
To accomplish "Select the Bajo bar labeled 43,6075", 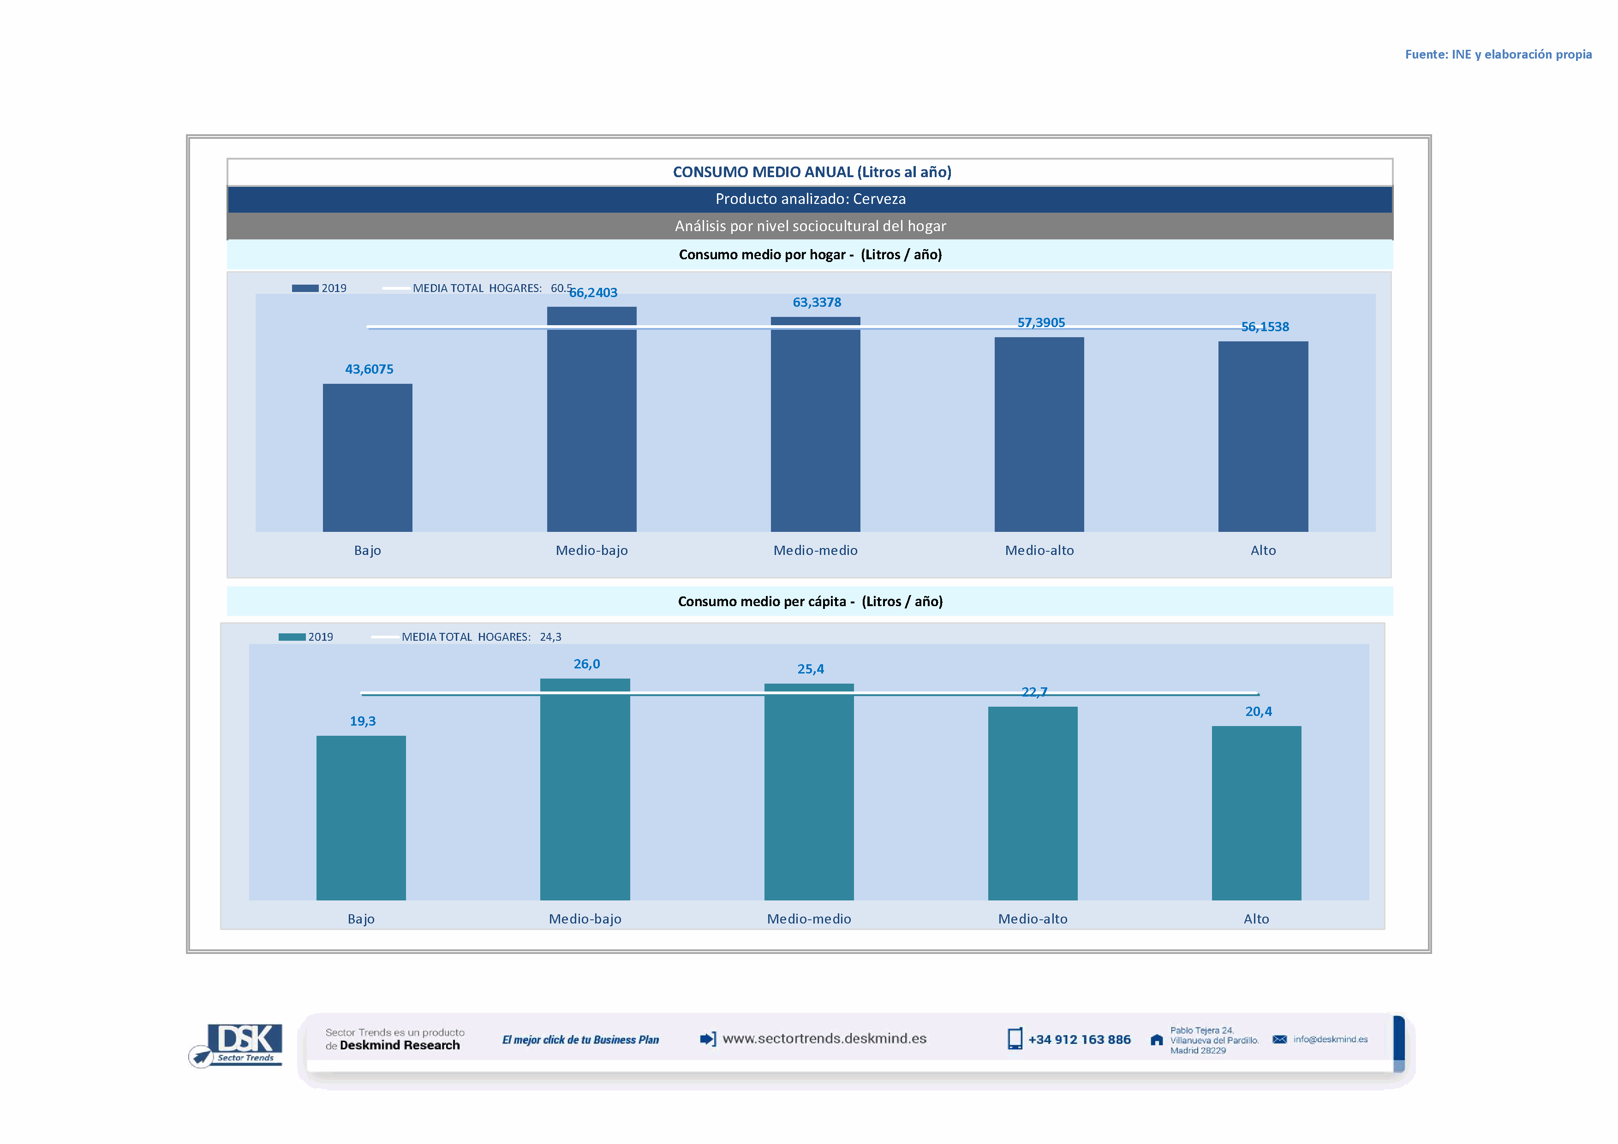I will [x=367, y=458].
